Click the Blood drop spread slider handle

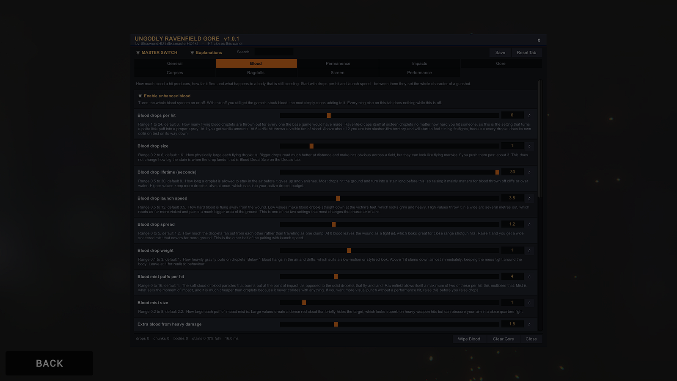333,224
